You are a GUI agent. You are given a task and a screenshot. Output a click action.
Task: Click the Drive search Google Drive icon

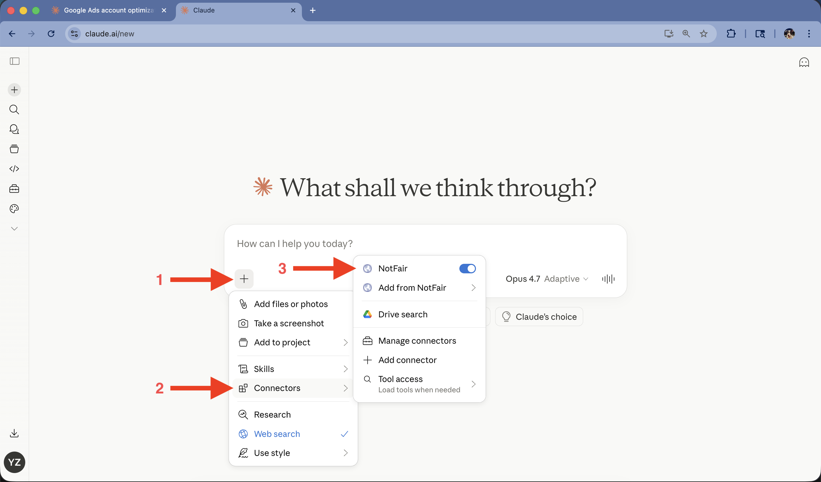click(x=367, y=314)
